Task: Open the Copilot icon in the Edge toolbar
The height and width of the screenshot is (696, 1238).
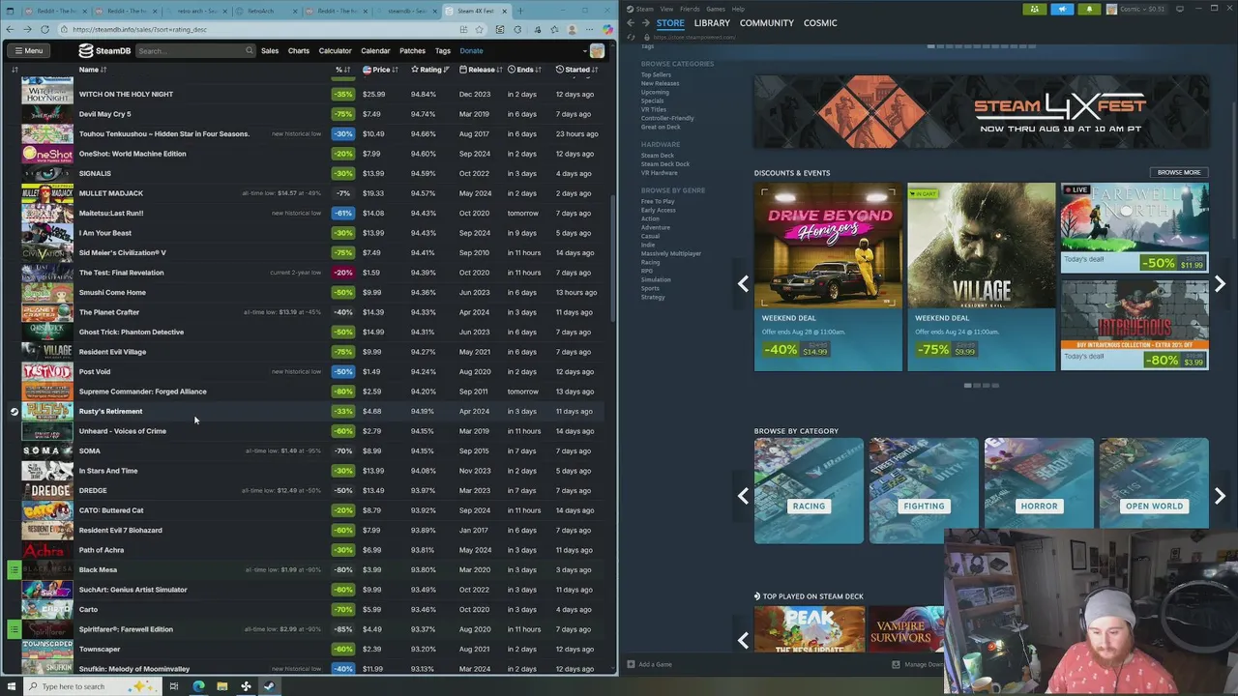Action: click(x=607, y=29)
